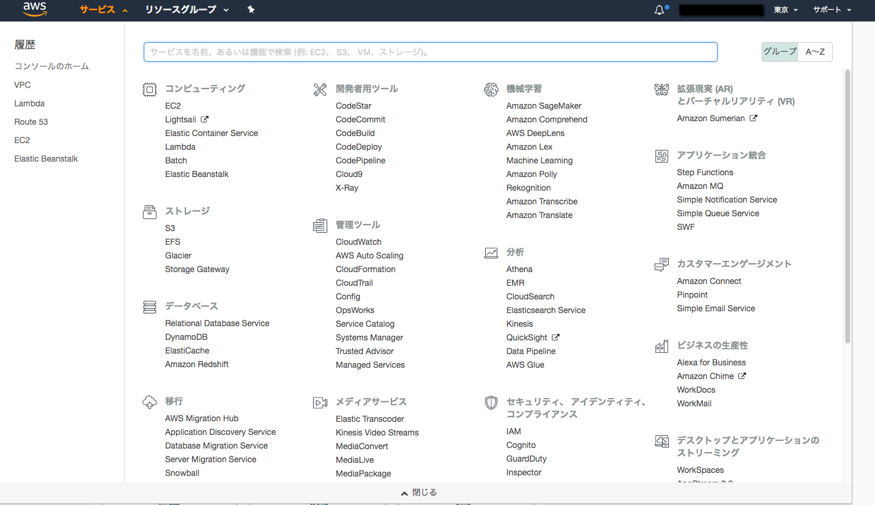Click the service search input field
This screenshot has width=875, height=505.
click(431, 52)
